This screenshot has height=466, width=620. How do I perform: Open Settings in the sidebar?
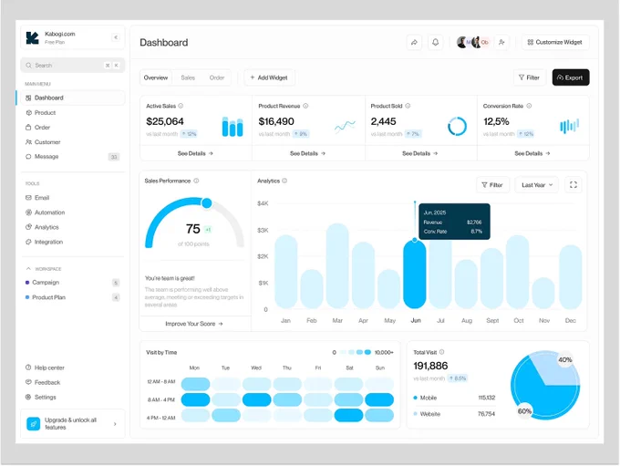[x=41, y=397]
